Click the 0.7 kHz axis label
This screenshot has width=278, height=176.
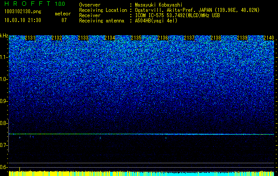[x=4, y=145]
